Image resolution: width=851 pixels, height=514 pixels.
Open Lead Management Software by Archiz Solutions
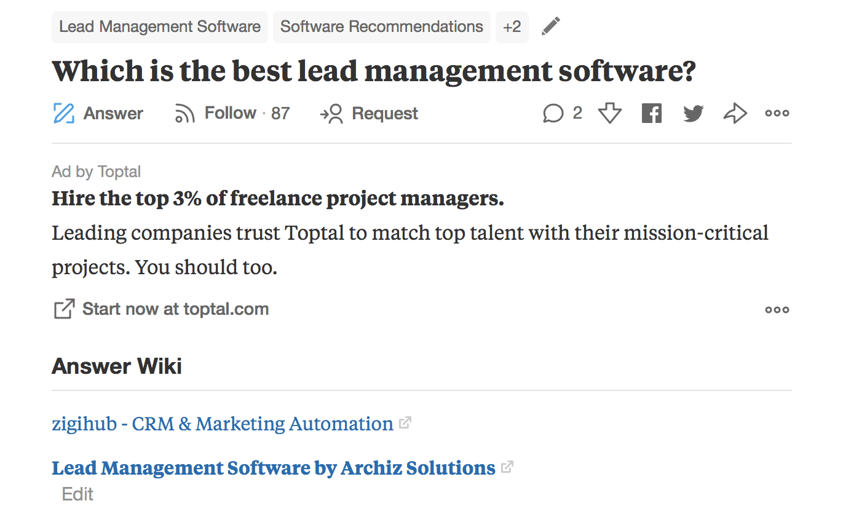(274, 468)
